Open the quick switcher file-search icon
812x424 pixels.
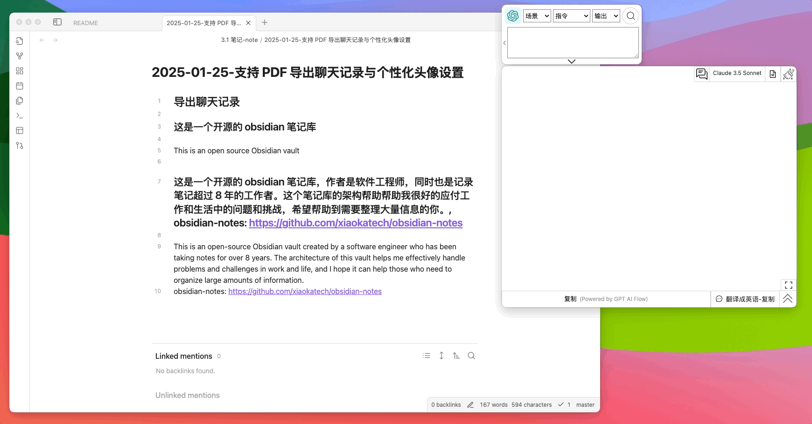pos(20,41)
